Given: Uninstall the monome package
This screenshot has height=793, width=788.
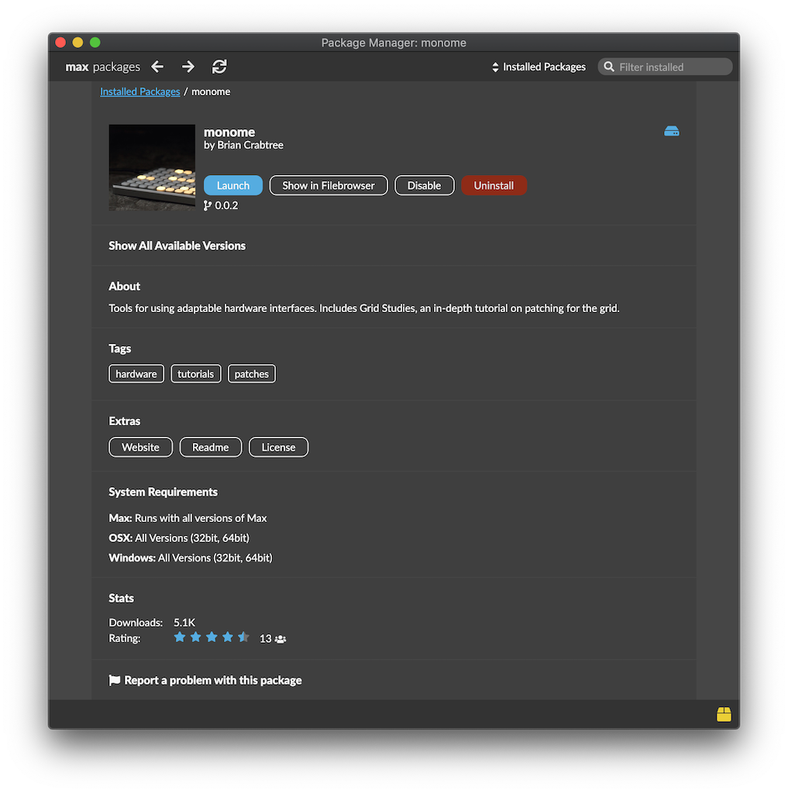Looking at the screenshot, I should click(494, 186).
